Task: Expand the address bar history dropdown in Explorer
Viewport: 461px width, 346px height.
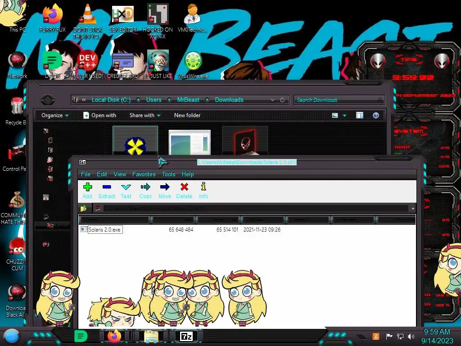Action: (x=272, y=100)
